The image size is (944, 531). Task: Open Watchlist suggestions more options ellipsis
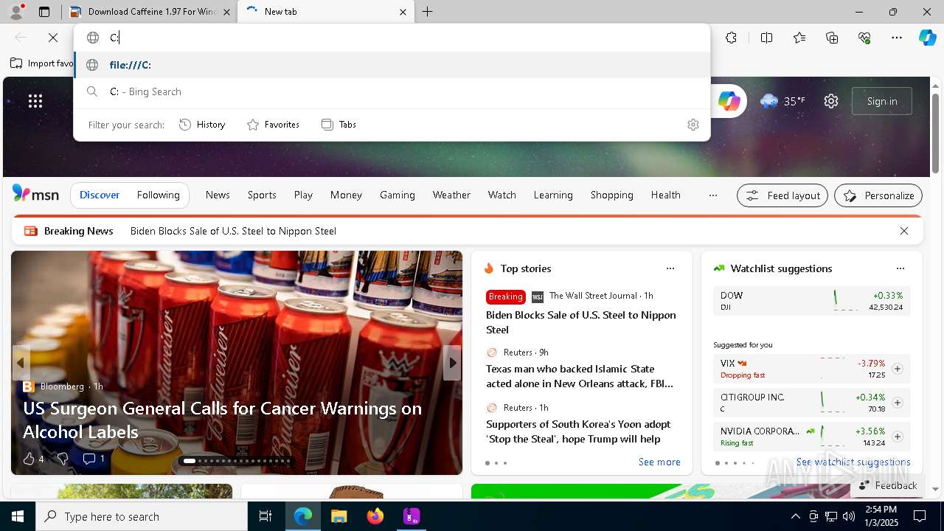900,268
